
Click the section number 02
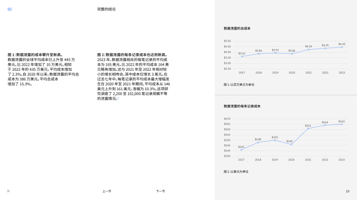(x=10, y=9)
